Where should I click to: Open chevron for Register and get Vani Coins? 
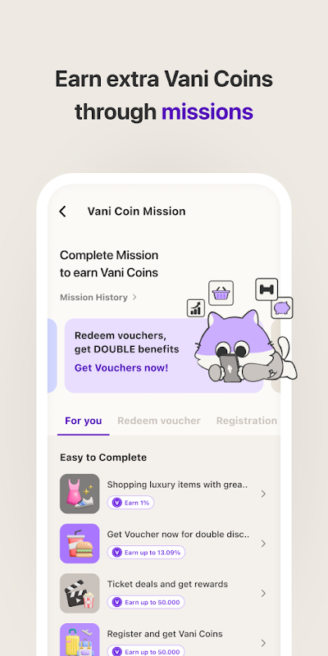(x=263, y=643)
